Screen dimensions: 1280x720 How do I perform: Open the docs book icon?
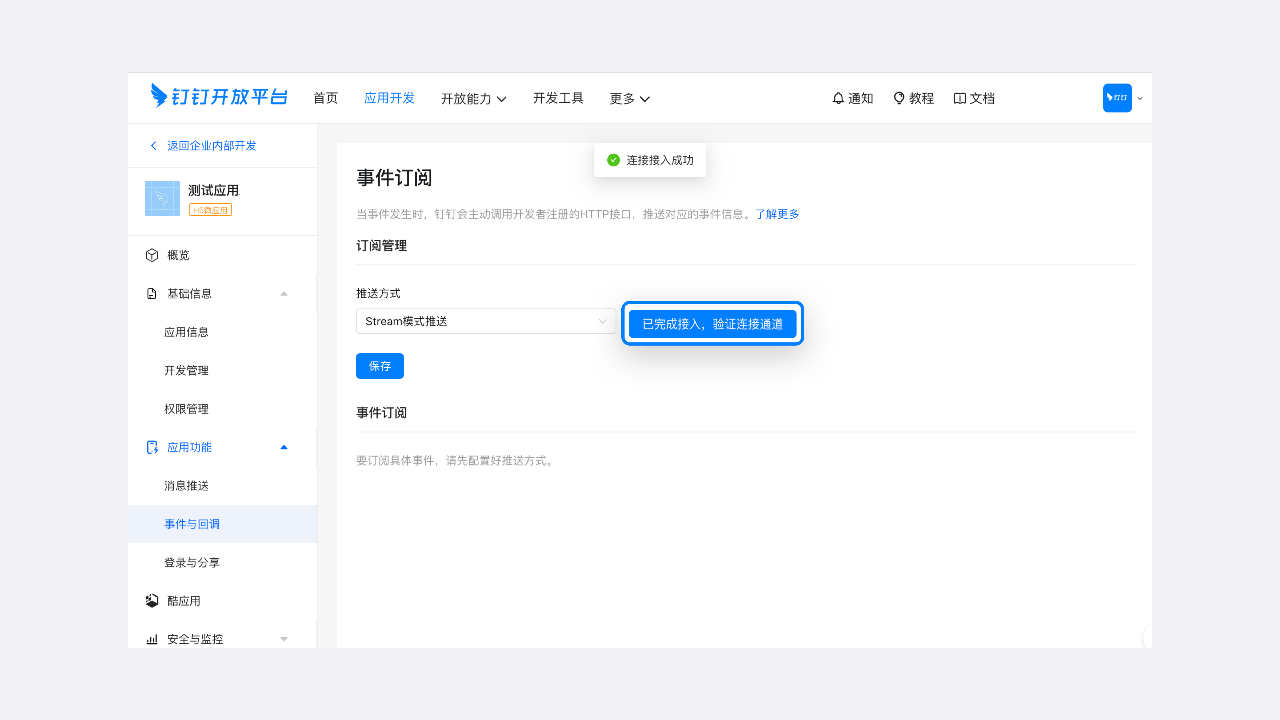click(959, 98)
